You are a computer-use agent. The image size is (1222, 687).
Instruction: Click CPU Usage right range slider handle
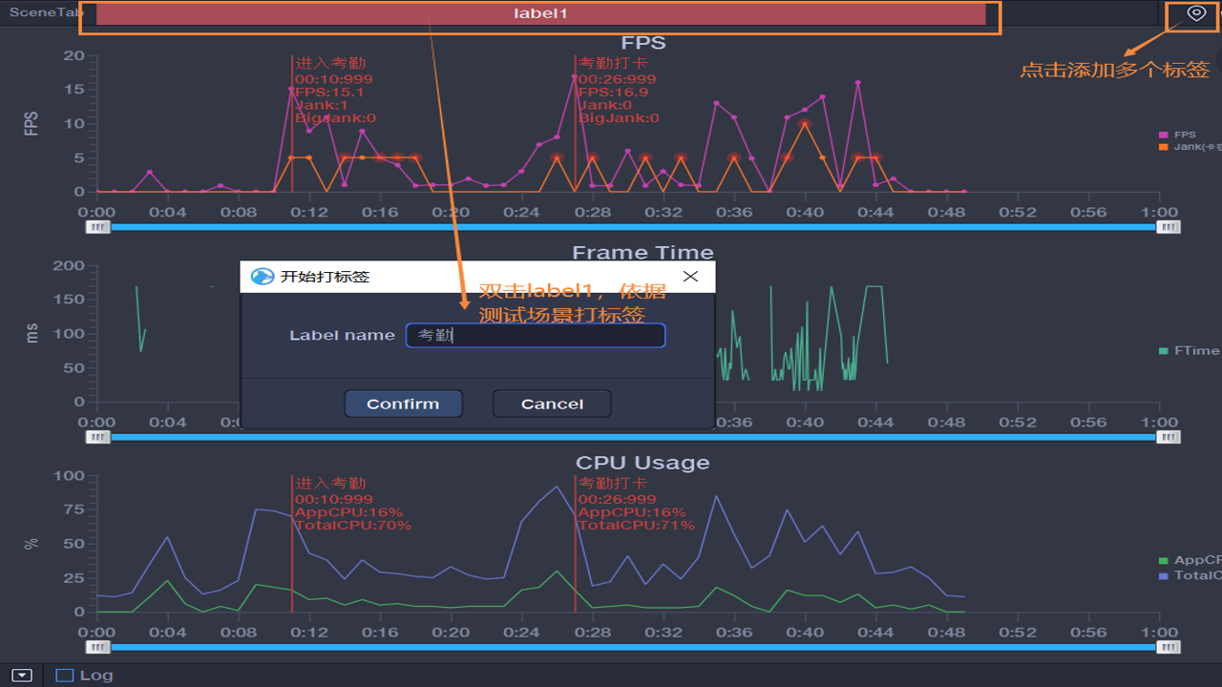(1169, 647)
